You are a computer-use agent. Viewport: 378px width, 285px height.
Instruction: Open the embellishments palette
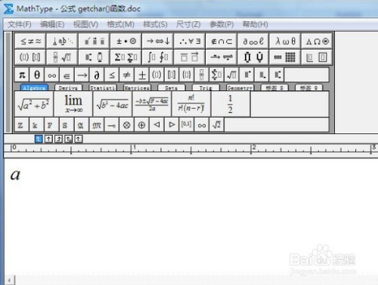pos(94,41)
